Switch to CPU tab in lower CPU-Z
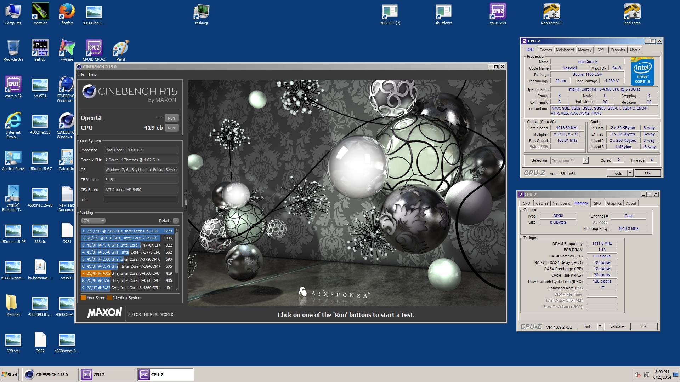The height and width of the screenshot is (382, 680). point(526,203)
